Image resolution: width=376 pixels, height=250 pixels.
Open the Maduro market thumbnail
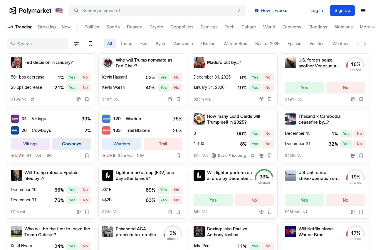(x=199, y=63)
